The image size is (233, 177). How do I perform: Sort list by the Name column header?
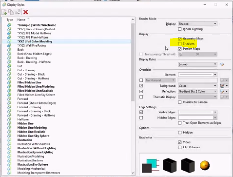coord(21,20)
